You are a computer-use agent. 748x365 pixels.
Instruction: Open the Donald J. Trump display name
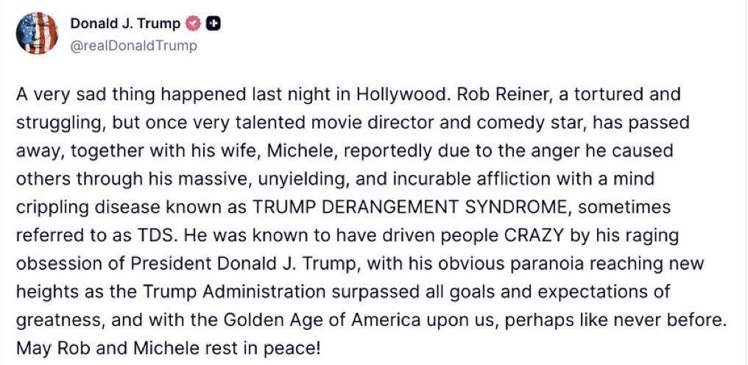pos(125,24)
